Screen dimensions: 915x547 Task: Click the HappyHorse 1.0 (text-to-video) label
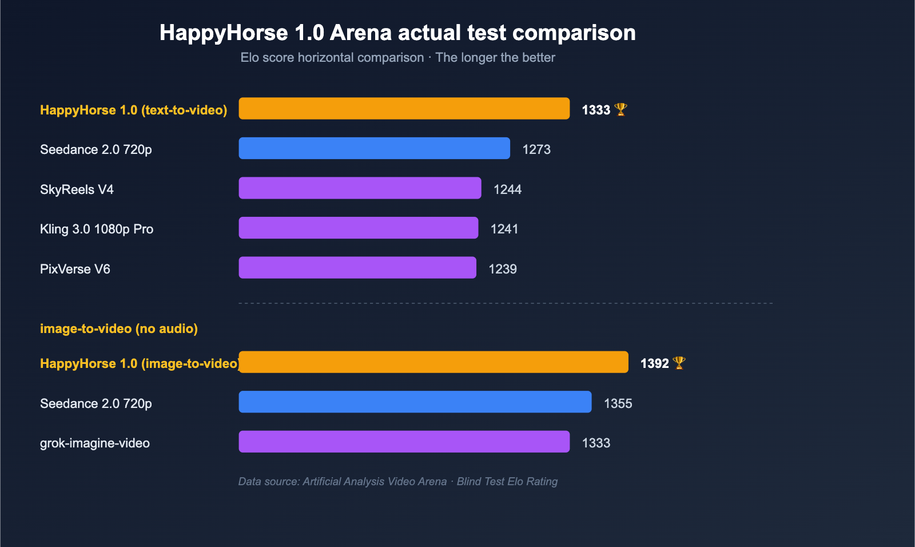(x=133, y=110)
